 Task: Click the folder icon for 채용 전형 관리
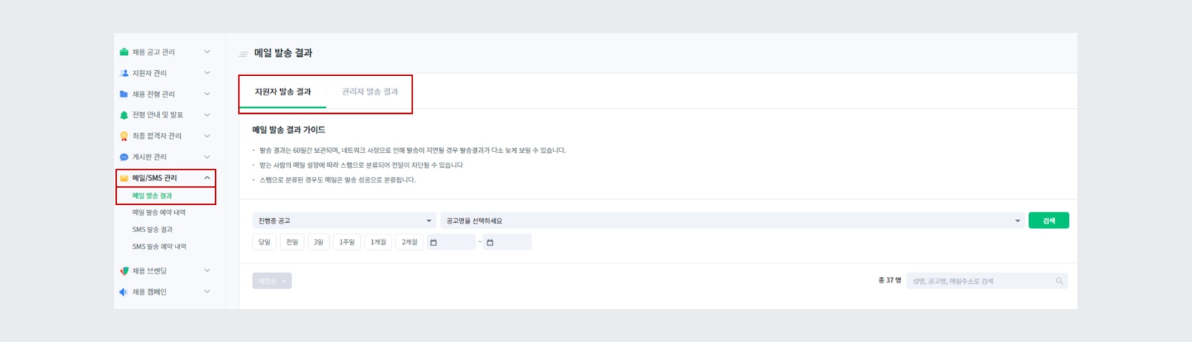click(x=124, y=94)
